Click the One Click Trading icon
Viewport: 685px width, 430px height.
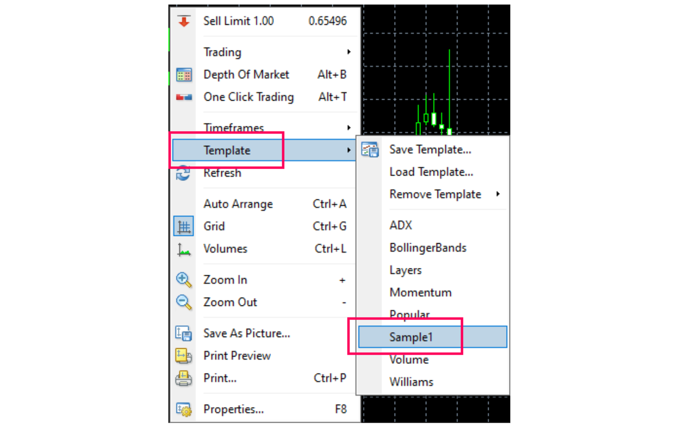[x=184, y=97]
